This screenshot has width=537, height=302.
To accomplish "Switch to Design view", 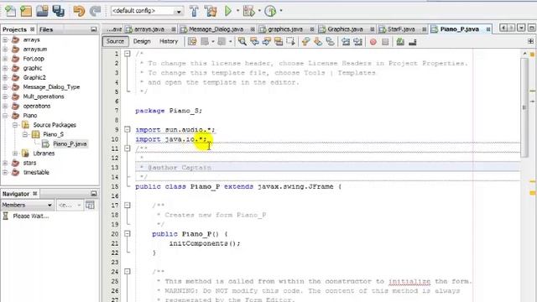I will tap(142, 41).
